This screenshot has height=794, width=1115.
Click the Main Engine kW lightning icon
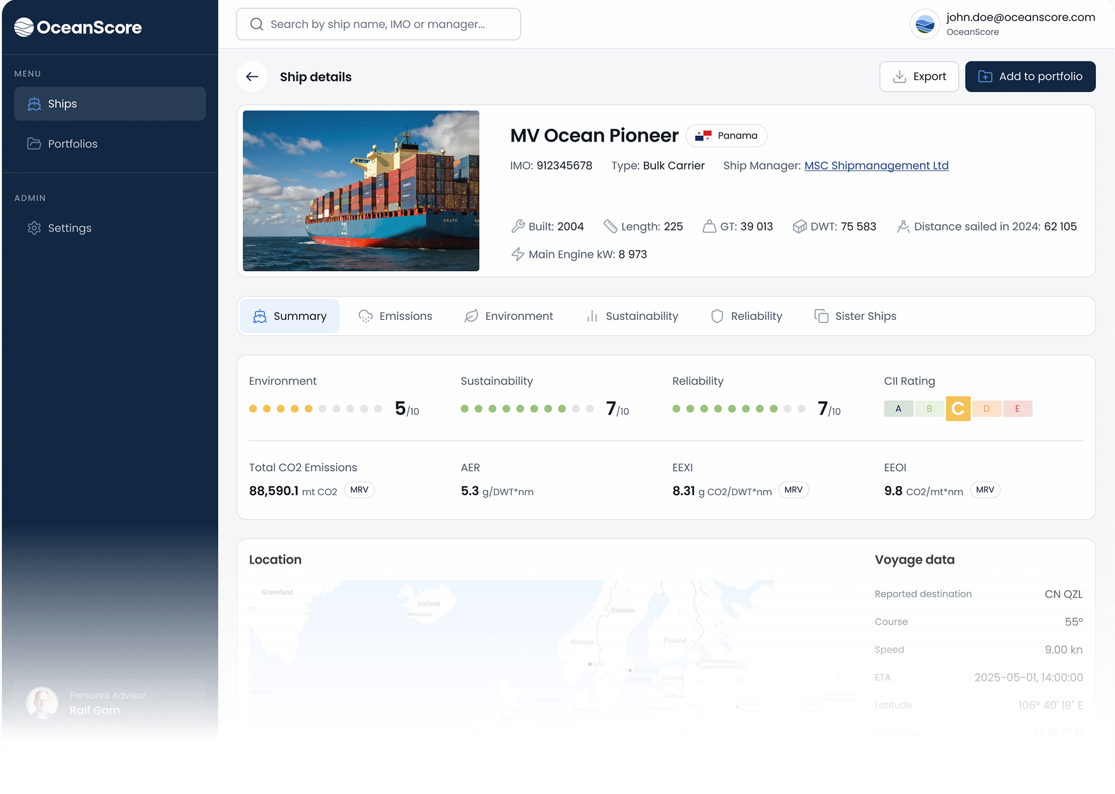[517, 255]
